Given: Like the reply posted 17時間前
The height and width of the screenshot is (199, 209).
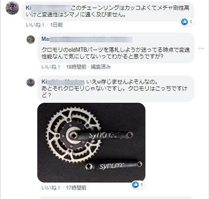Looking at the screenshot, I should point(51,188).
